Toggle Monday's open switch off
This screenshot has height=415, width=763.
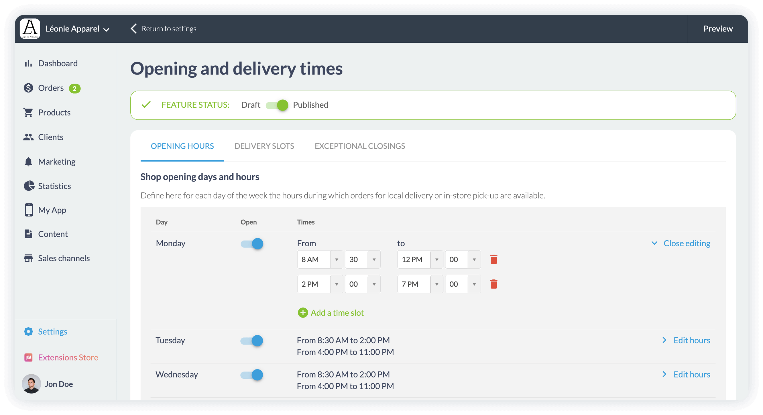point(251,244)
